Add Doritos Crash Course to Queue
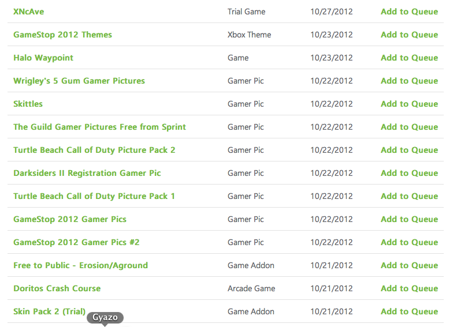The image size is (468, 327). point(409,288)
